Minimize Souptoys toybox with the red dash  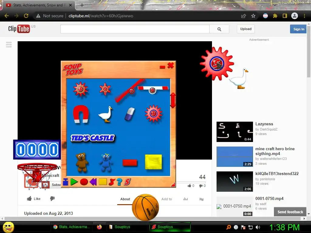tap(162, 67)
